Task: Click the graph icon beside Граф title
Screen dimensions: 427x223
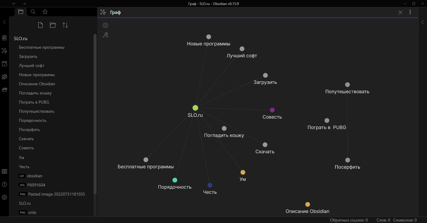Action: [x=103, y=12]
